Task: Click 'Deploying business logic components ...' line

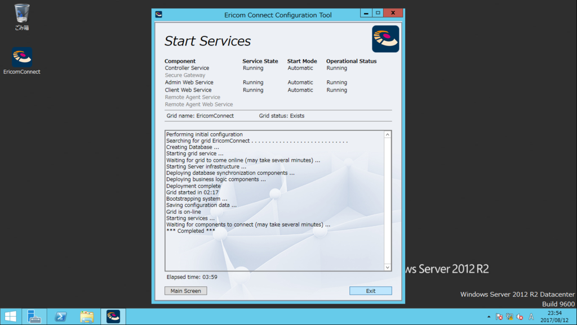Action: click(216, 179)
